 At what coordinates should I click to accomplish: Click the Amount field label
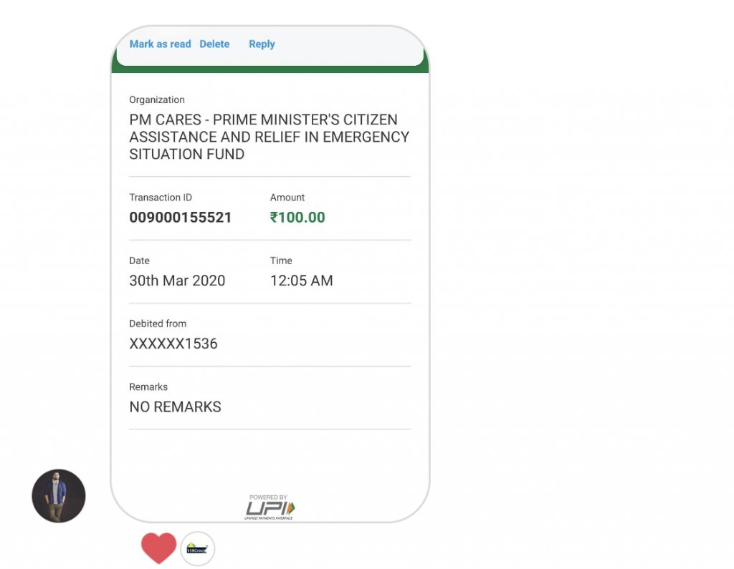tap(287, 198)
